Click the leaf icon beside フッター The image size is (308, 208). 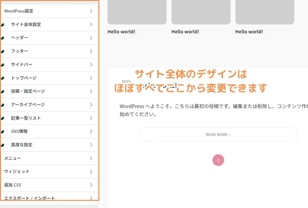[3, 51]
